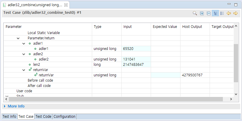Screen dimensions: 242x121
Task: Open the Configuration tab
Action: [x=64, y=117]
